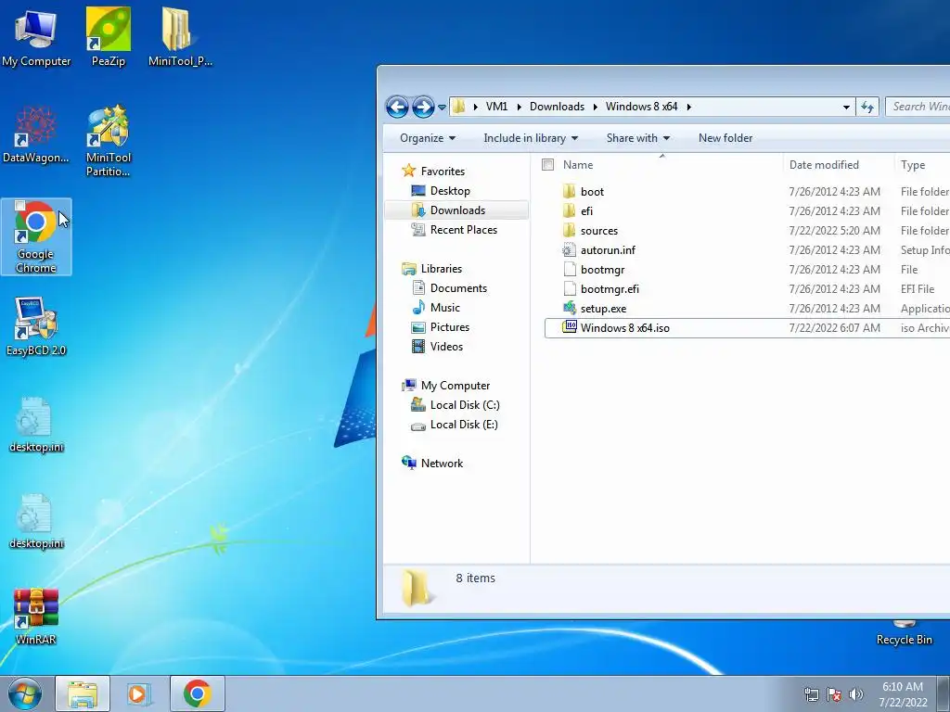Open the DataWagon shortcut on desktop
Viewport: 950px width, 712px height.
point(36,134)
